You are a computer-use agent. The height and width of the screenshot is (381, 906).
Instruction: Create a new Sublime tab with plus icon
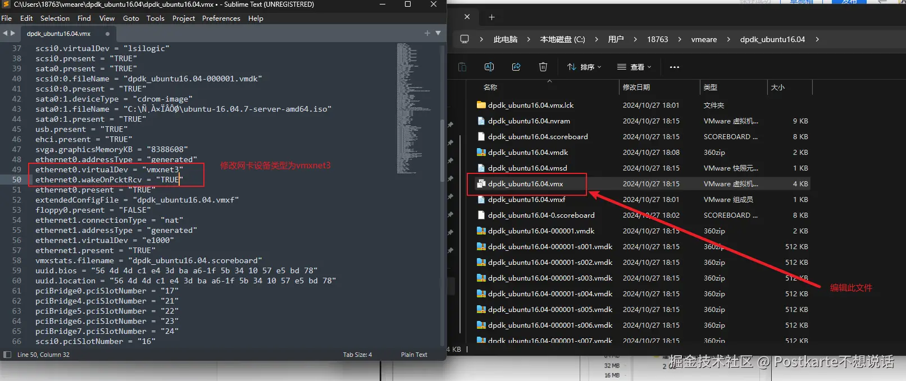point(427,33)
